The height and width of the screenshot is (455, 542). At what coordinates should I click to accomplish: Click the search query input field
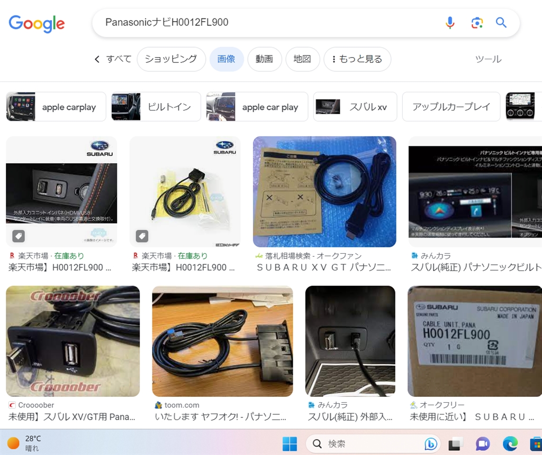tap(269, 22)
